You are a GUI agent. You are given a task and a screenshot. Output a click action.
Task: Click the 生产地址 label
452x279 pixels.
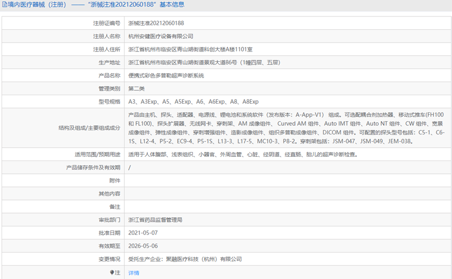tap(109, 63)
